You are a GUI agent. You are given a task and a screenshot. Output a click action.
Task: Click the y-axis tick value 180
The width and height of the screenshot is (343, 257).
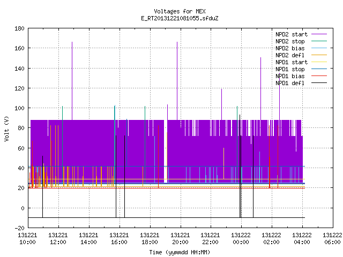pyautogui.click(x=19, y=28)
